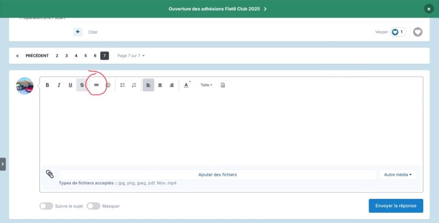This screenshot has width=439, height=223.
Task: Open the text color picker
Action: tap(187, 85)
